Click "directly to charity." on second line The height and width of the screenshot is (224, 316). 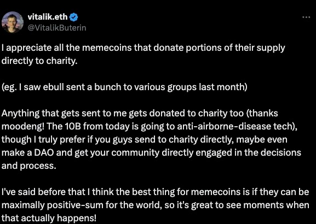pyautogui.click(x=39, y=61)
